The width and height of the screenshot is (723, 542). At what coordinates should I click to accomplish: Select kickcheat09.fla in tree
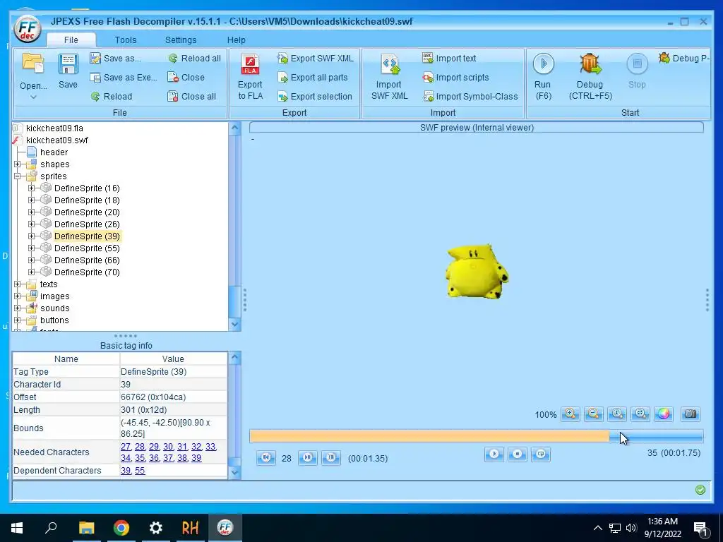(x=54, y=128)
